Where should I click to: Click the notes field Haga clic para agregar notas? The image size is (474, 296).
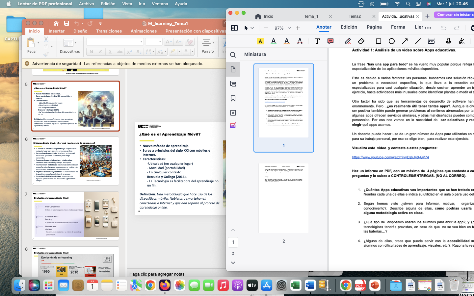[x=157, y=274]
